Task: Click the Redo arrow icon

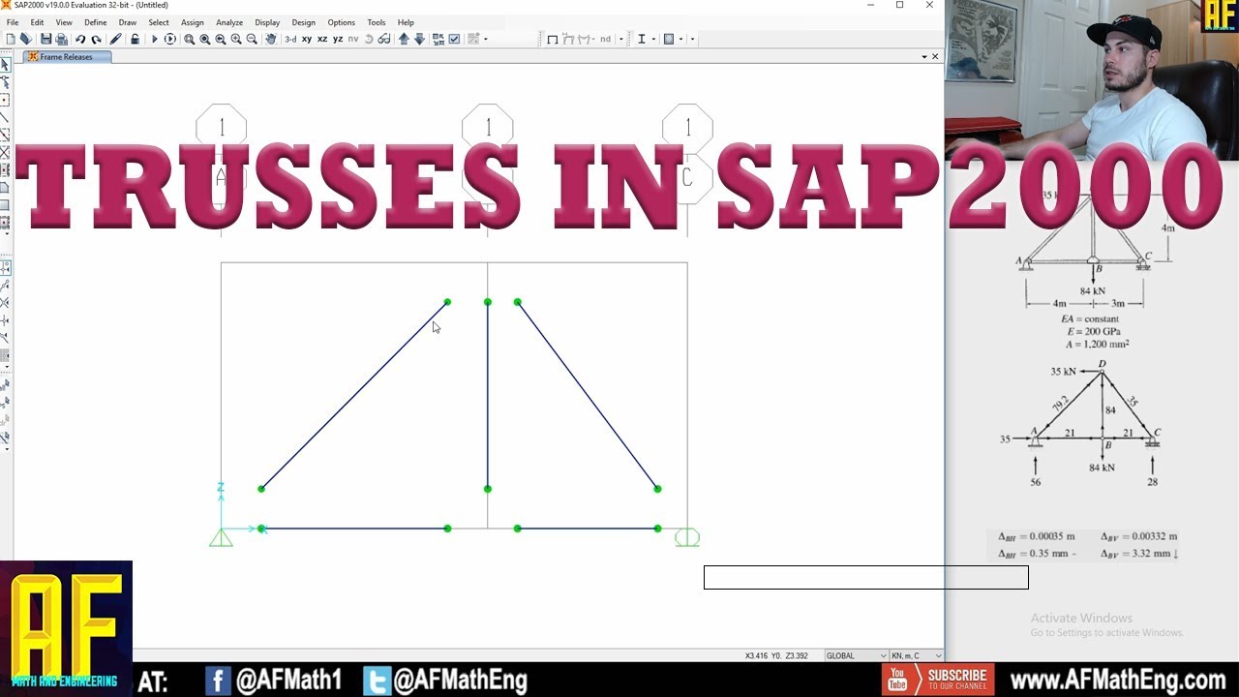Action: tap(96, 39)
